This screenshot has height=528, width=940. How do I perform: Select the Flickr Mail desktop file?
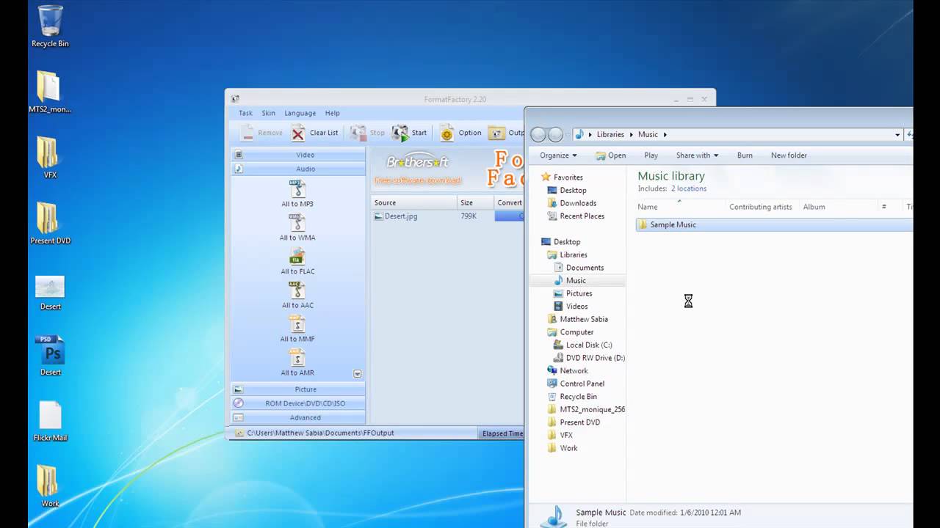[50, 422]
